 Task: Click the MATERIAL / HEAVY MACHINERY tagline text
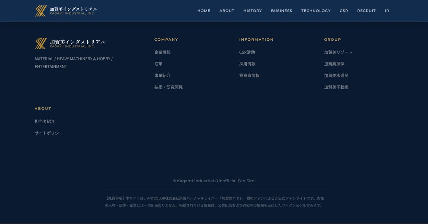(x=73, y=62)
